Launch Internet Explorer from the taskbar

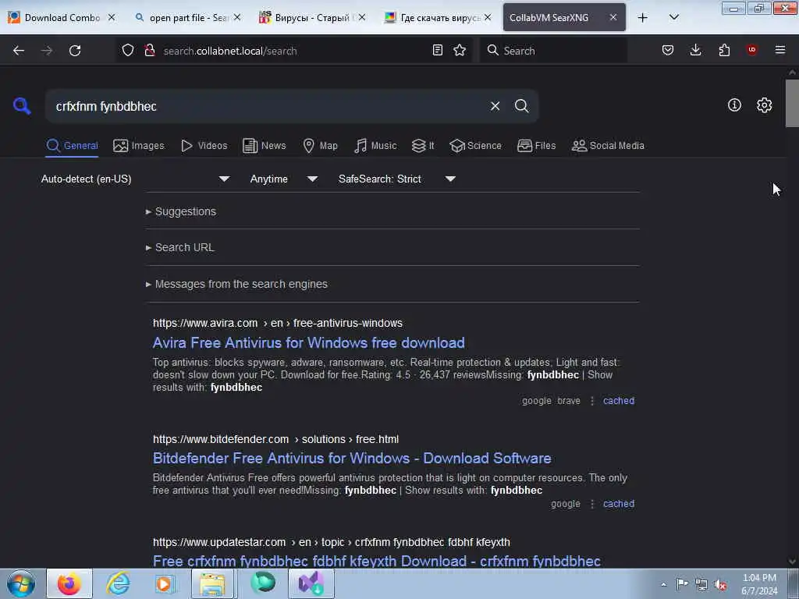coord(118,583)
